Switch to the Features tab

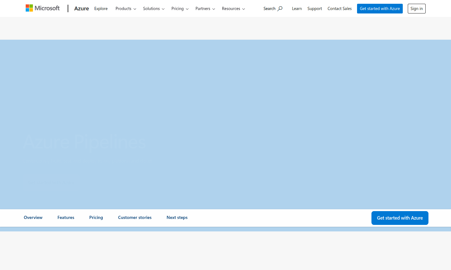[65, 217]
